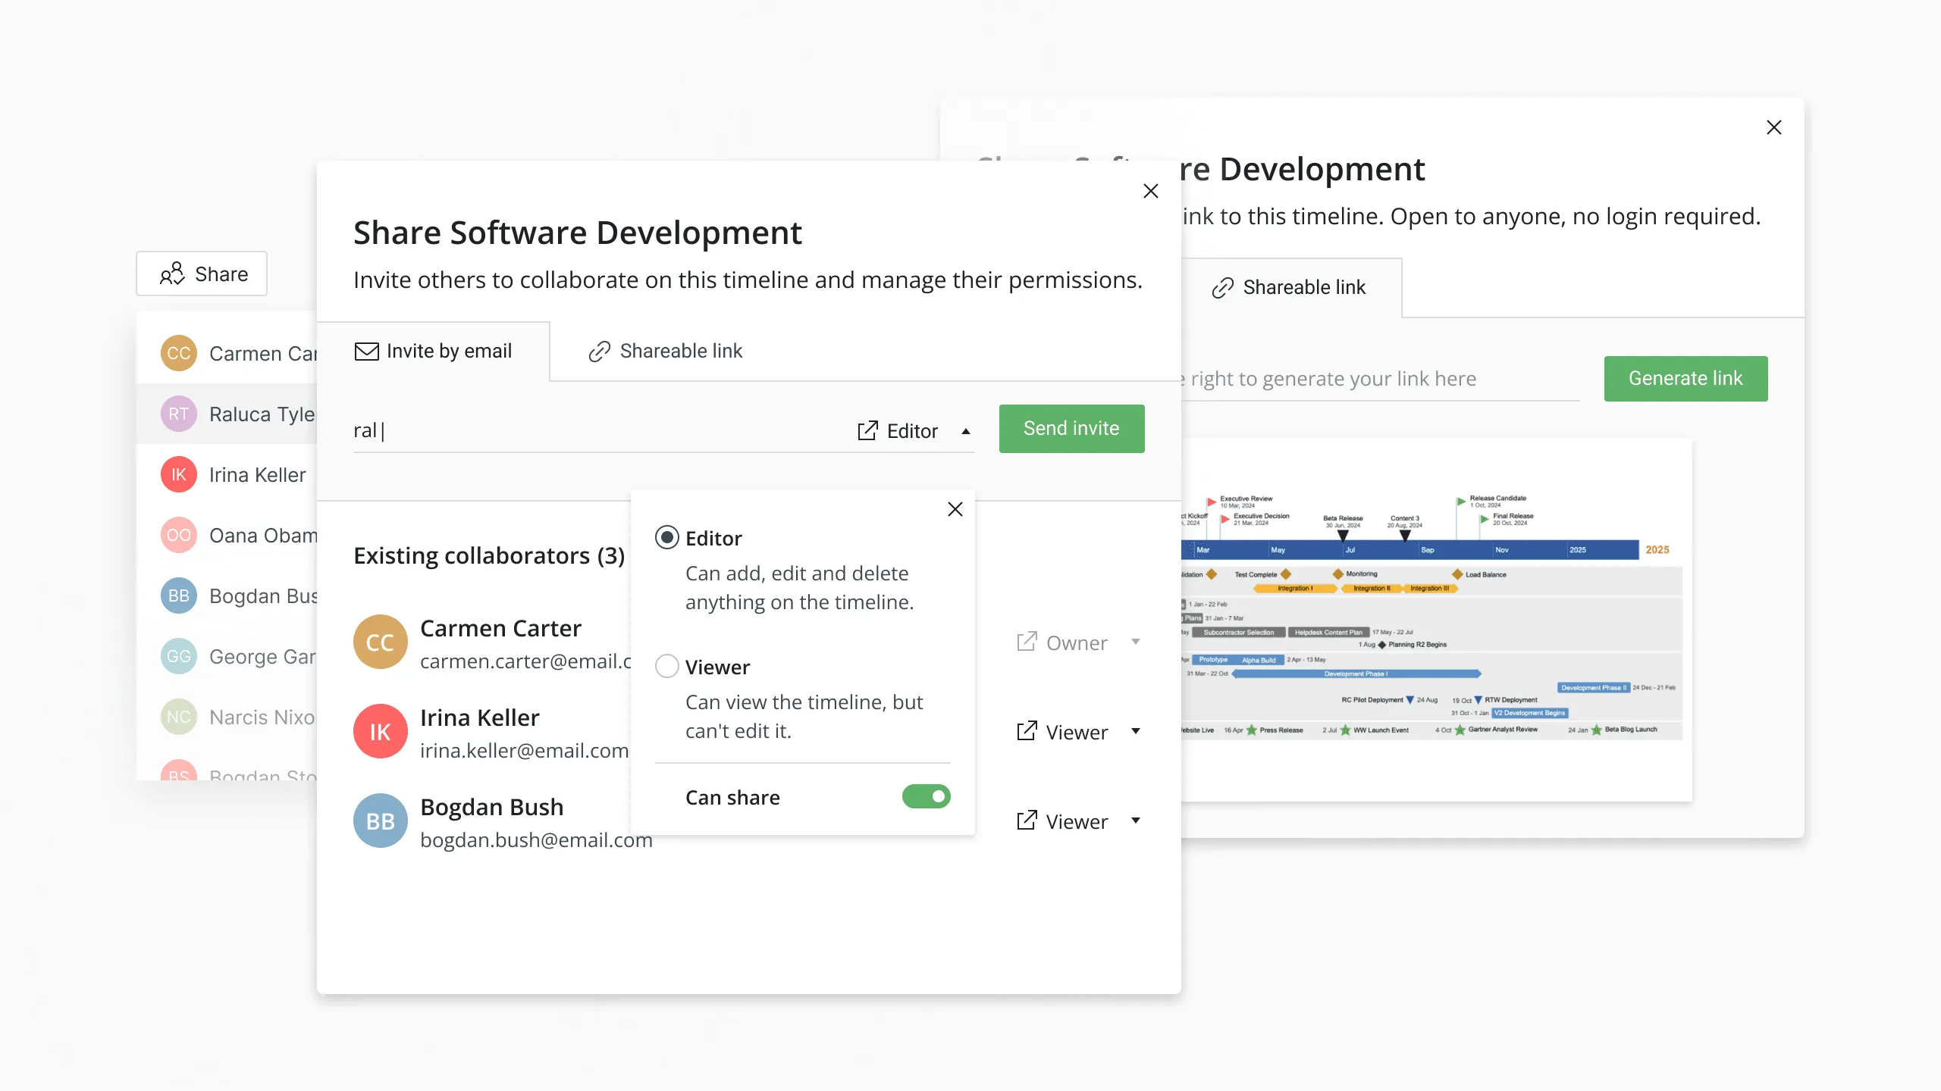Click the share icon next to Viewer

1025,731
